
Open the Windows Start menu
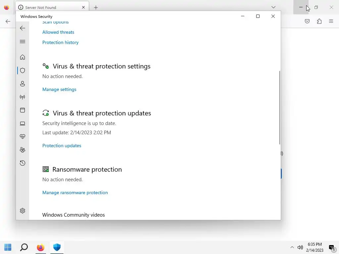point(8,247)
